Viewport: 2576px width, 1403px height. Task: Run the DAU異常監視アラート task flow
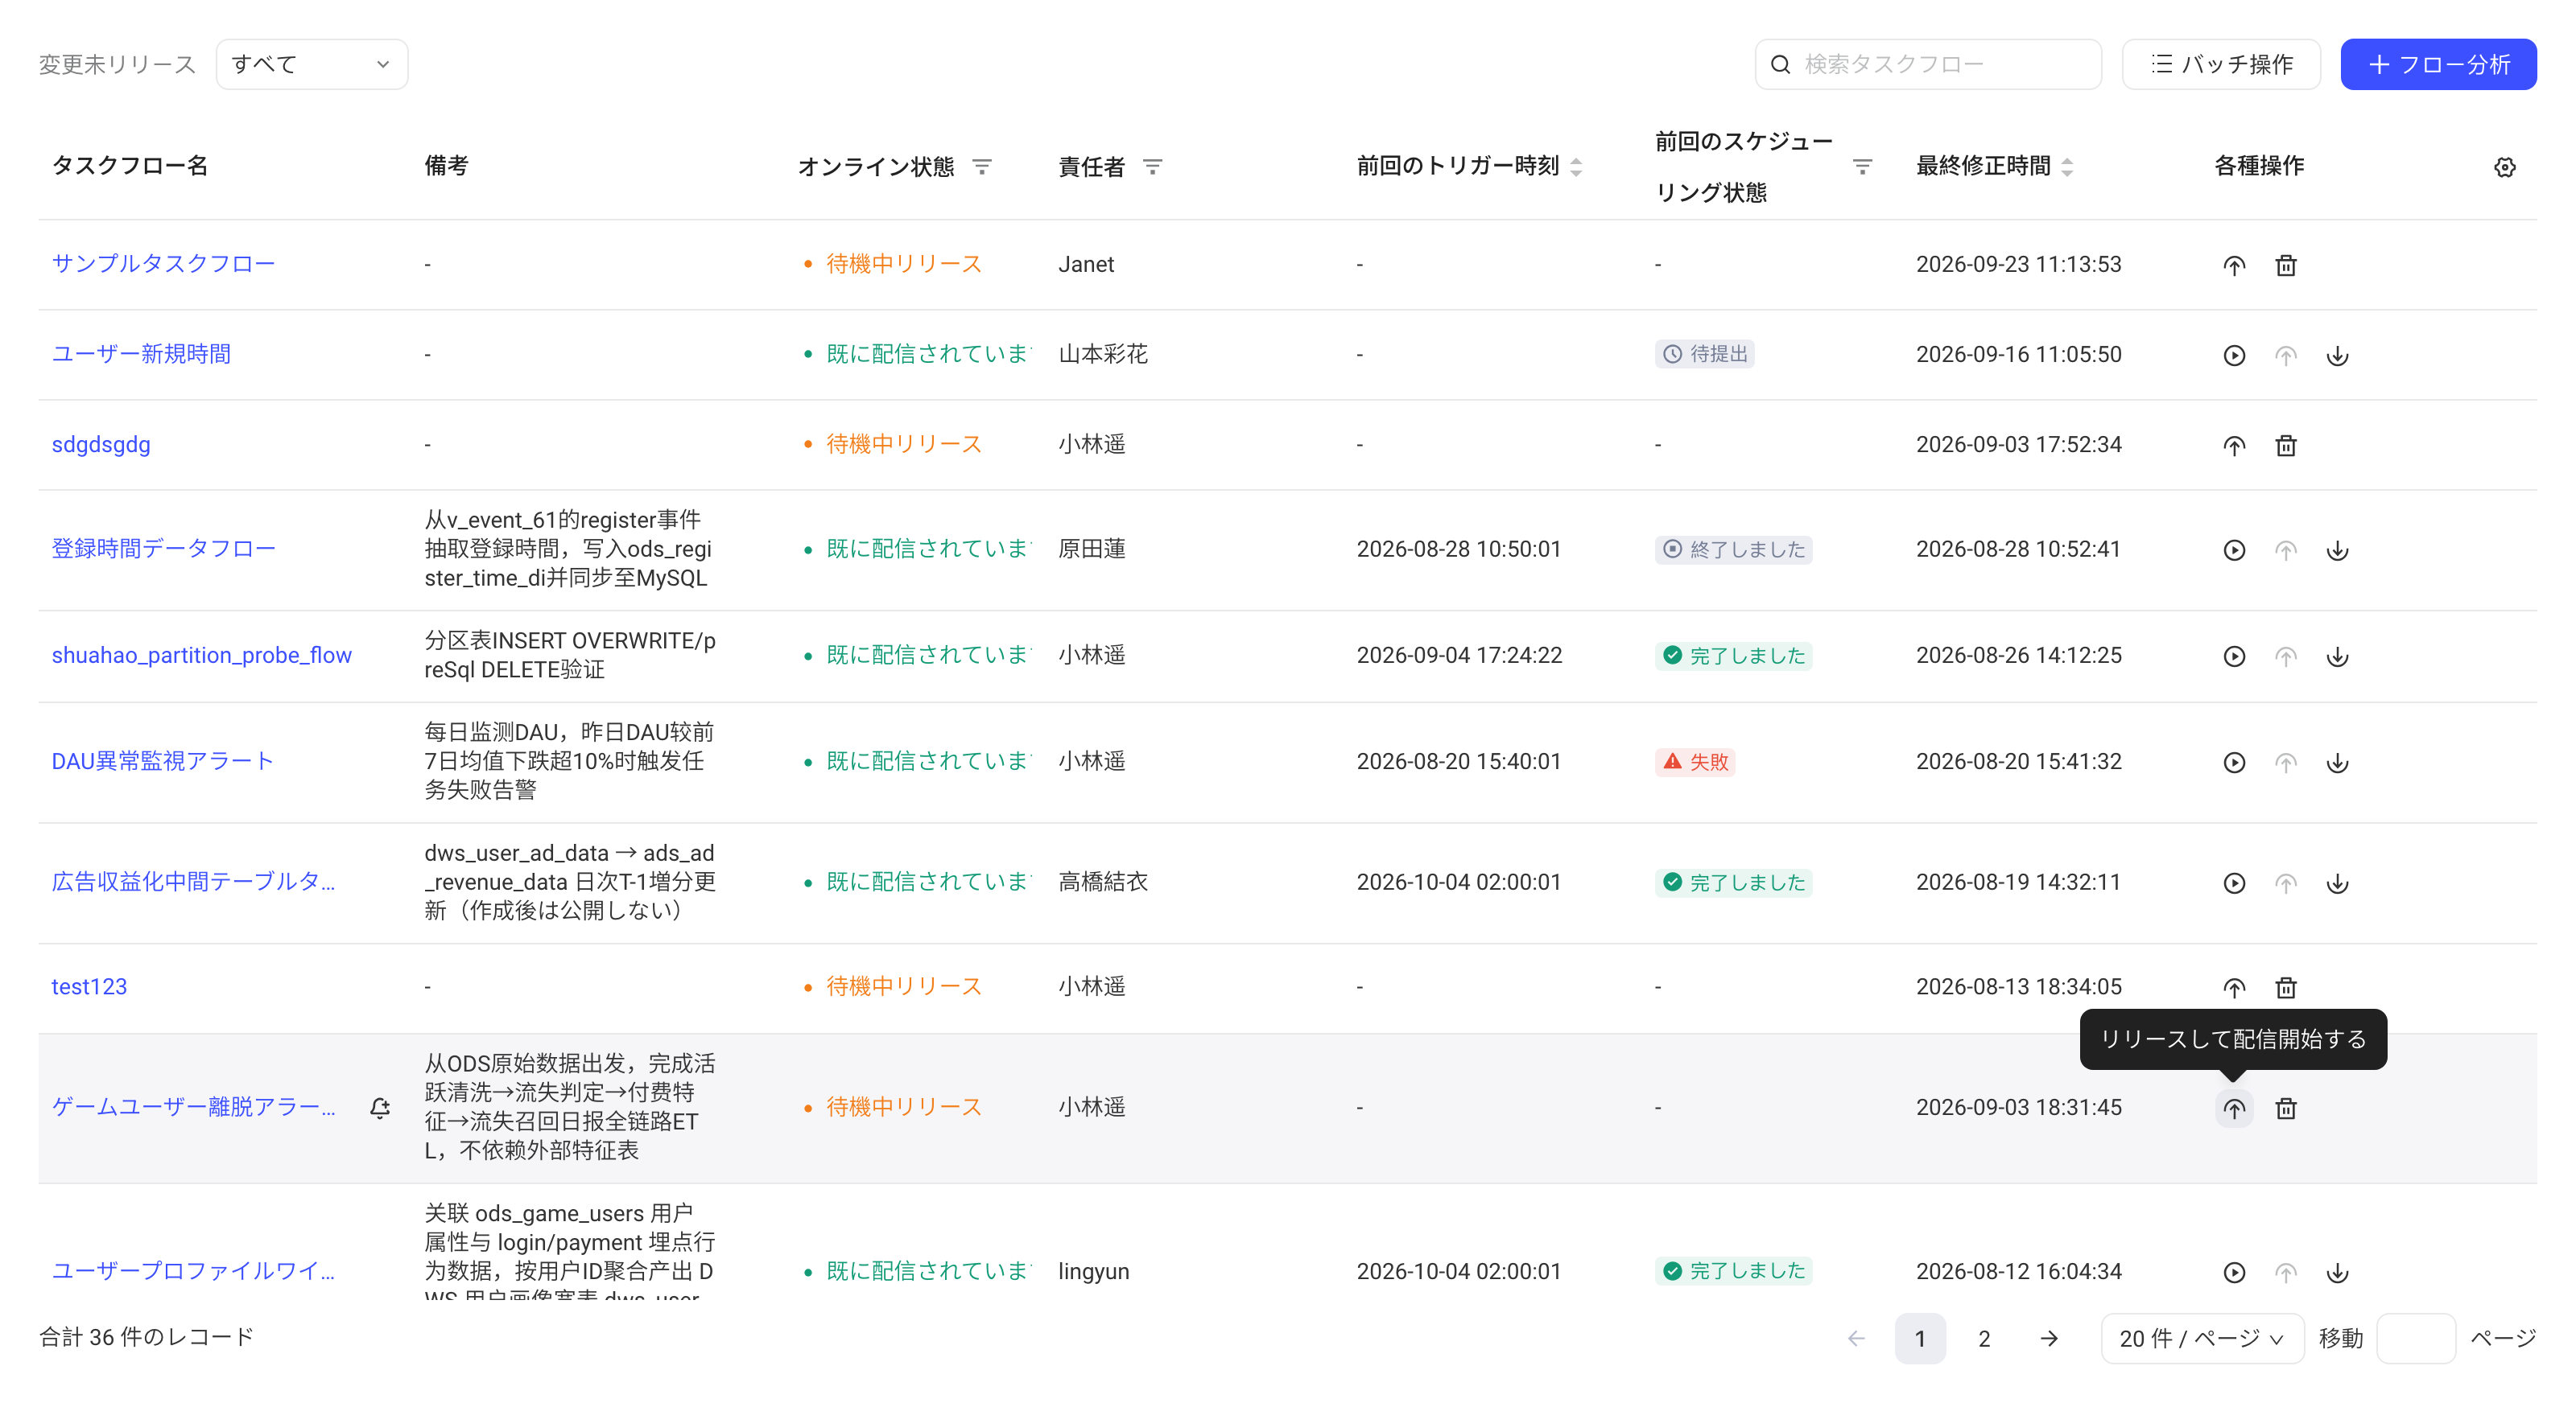(x=2233, y=763)
